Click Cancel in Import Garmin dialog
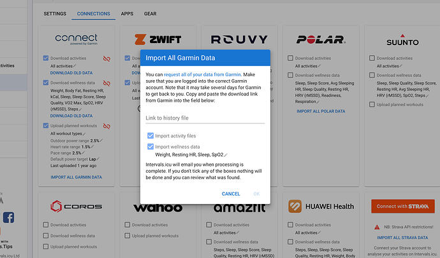This screenshot has height=258, width=440. [231, 194]
